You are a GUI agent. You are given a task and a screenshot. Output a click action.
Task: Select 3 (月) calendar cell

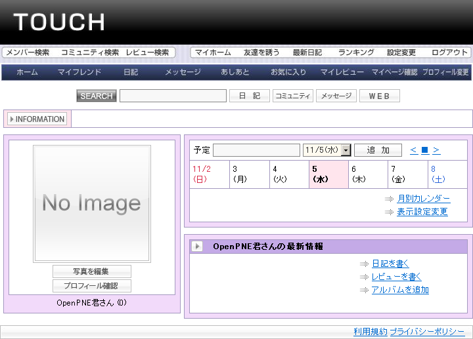tap(250, 174)
